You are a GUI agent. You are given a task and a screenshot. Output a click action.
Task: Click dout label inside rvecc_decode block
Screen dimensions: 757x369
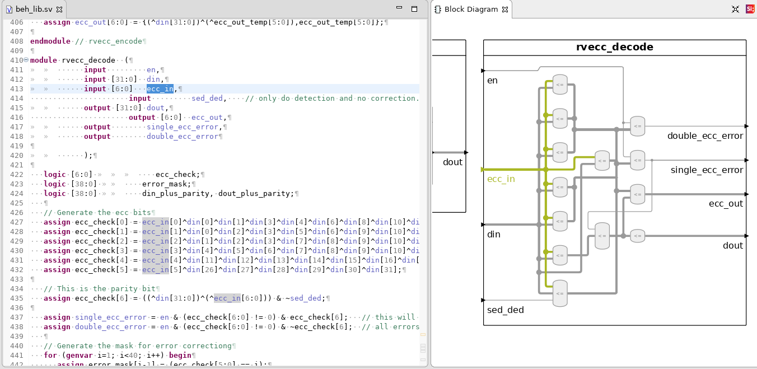(x=733, y=245)
